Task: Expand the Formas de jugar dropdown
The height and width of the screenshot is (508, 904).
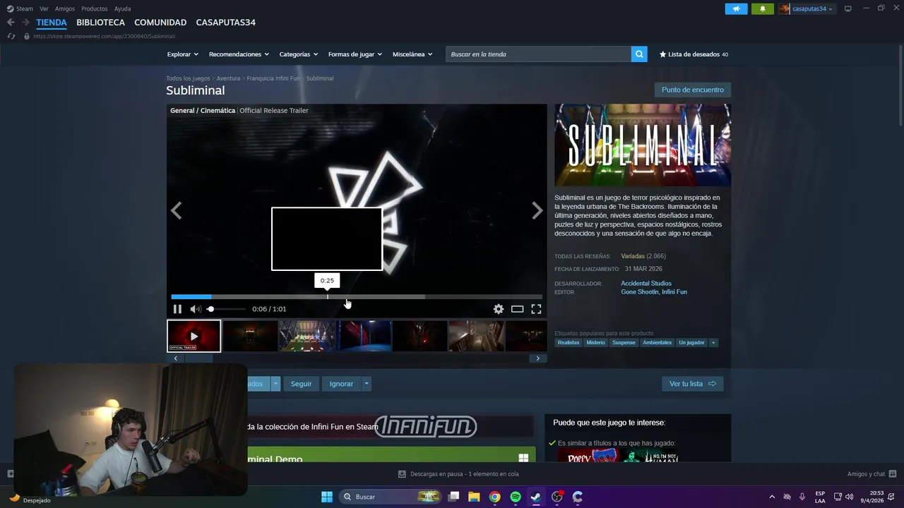Action: click(x=355, y=54)
